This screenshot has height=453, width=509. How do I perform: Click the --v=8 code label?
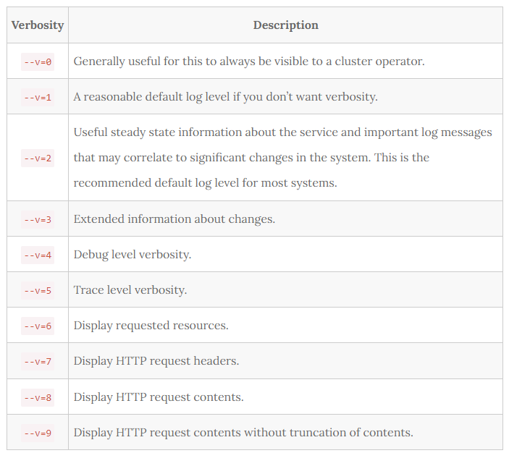(x=38, y=397)
